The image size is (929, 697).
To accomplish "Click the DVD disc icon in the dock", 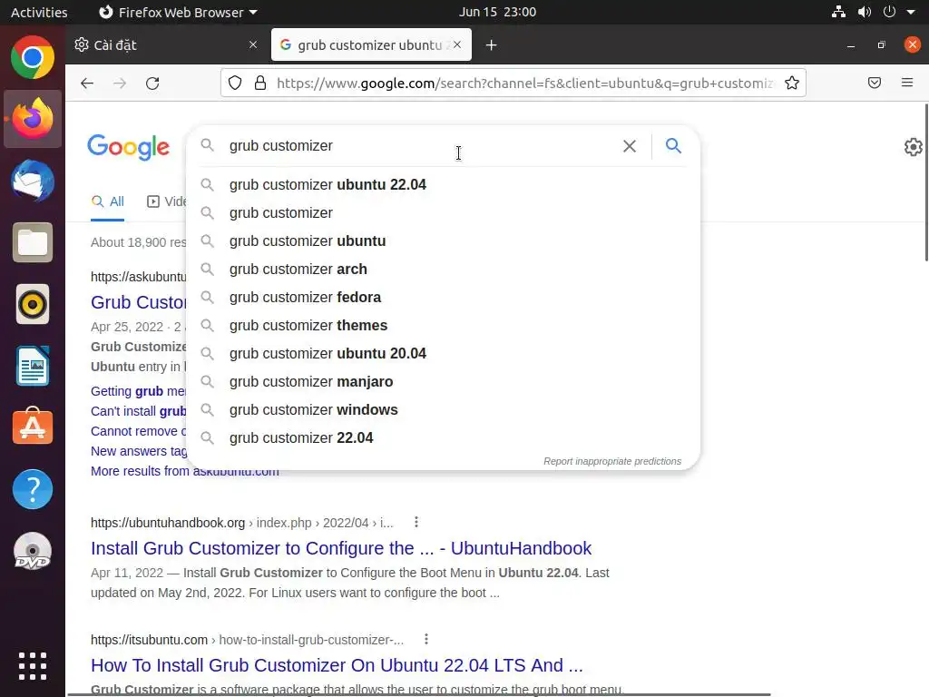I will (x=33, y=551).
